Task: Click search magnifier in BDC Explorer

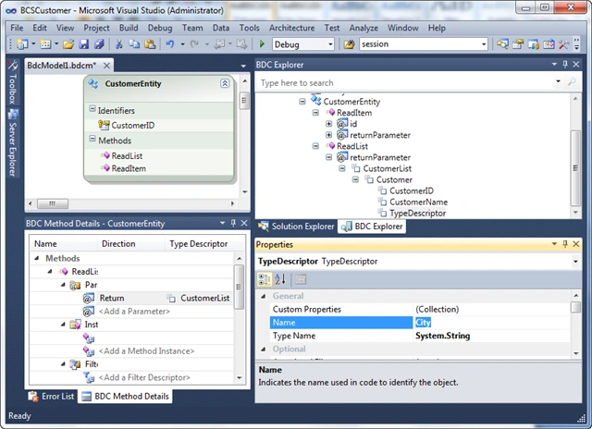Action: pos(572,82)
